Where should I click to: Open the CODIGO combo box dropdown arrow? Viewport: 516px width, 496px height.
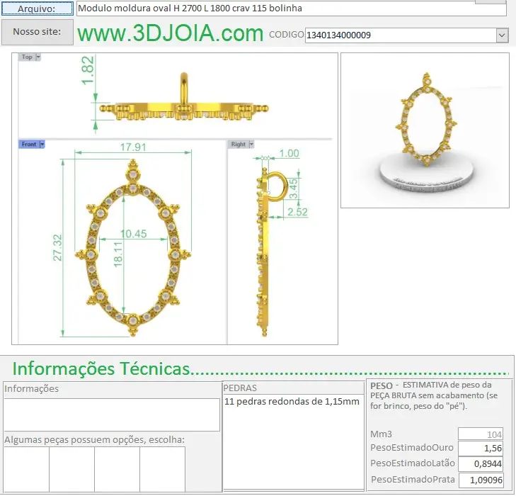click(502, 35)
